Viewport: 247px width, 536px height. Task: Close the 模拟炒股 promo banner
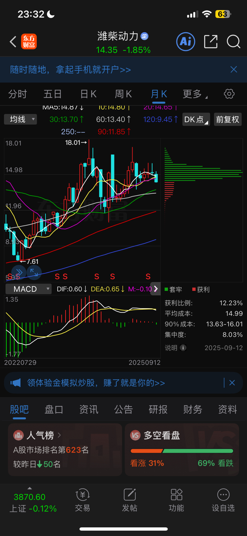232,383
